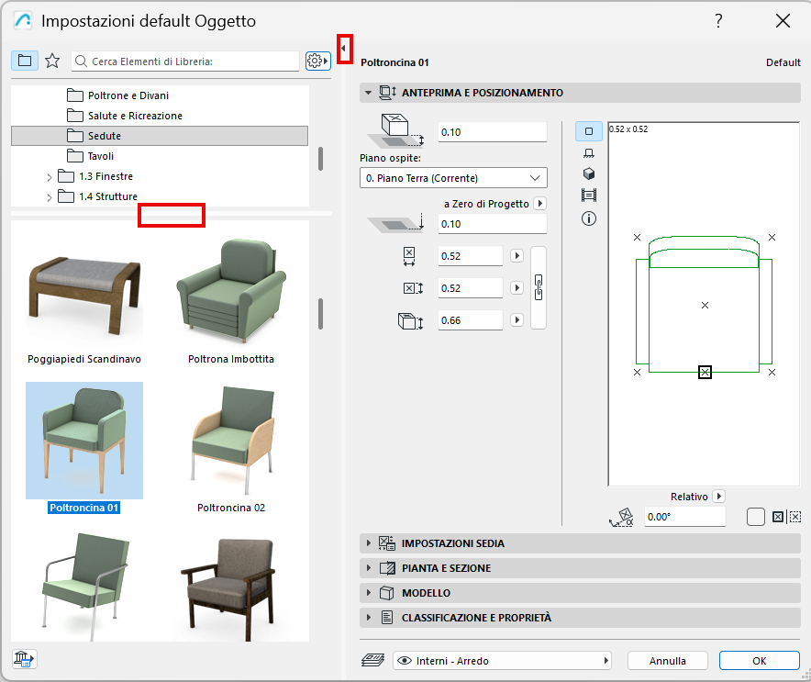Select the Sedute folder

[160, 136]
